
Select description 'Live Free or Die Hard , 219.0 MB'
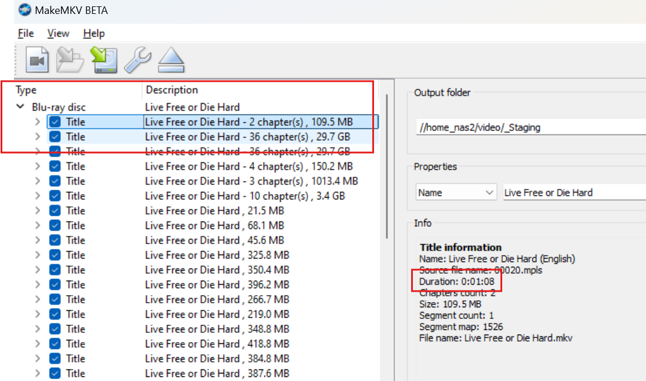tap(217, 314)
